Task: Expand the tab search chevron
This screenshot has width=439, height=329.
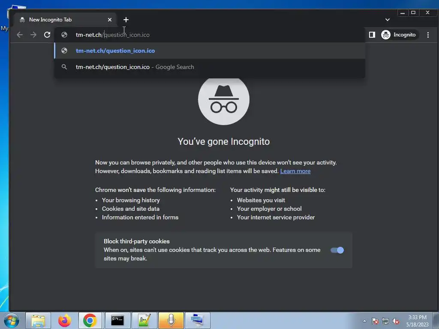Action: 388,20
